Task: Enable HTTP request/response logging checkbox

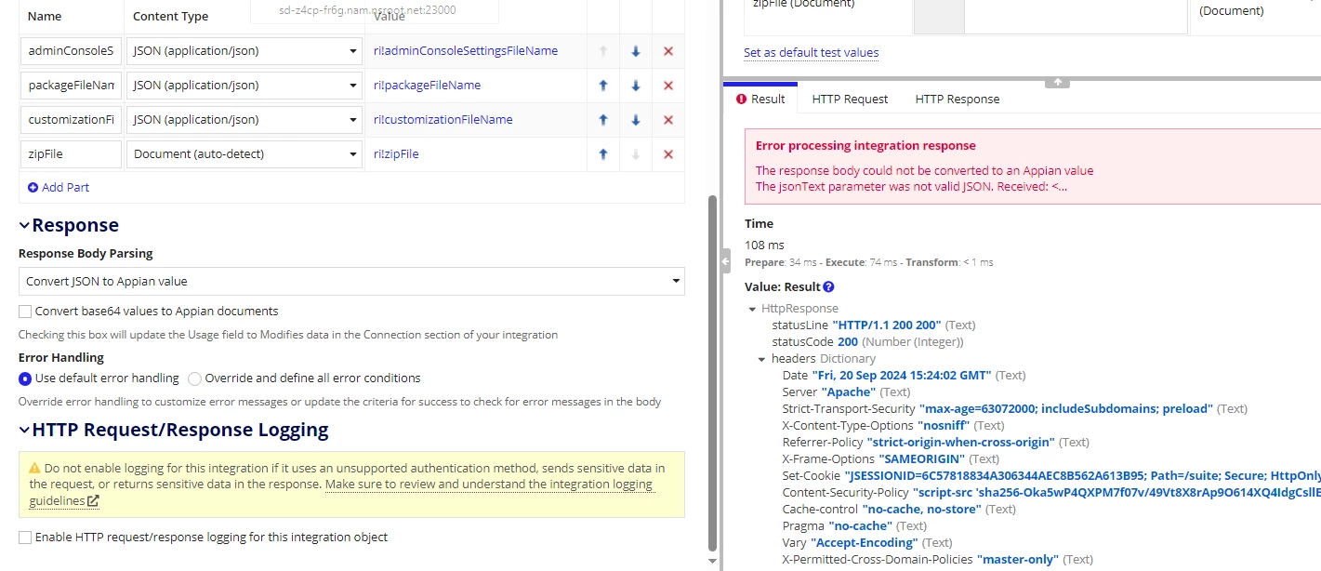Action: point(25,537)
